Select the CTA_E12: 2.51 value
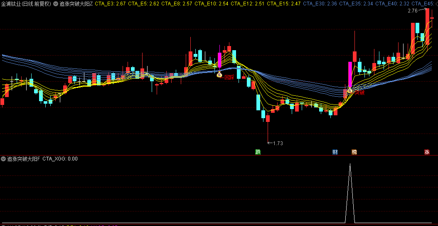The height and width of the screenshot is (226, 438). (248, 4)
